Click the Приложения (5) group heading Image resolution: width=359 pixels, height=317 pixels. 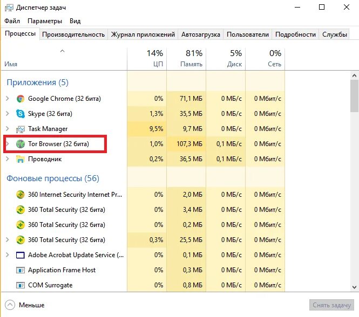click(38, 82)
